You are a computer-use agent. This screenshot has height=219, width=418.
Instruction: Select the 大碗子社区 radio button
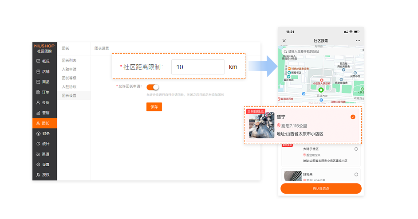coord(356,149)
